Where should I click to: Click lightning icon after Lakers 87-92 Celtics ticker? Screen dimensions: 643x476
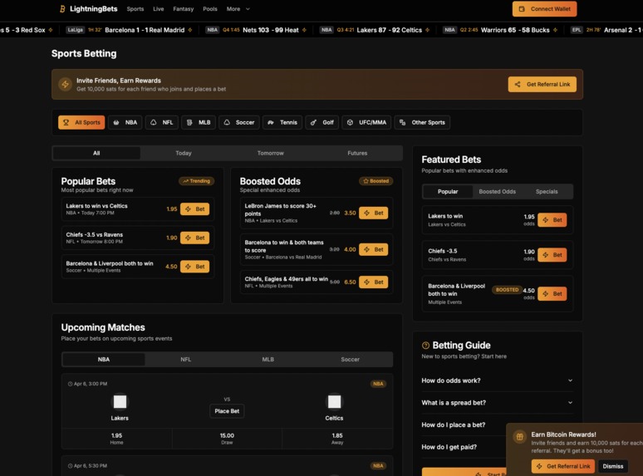[427, 30]
